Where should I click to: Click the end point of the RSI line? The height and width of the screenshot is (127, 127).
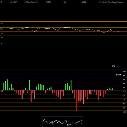click(x=113, y=32)
